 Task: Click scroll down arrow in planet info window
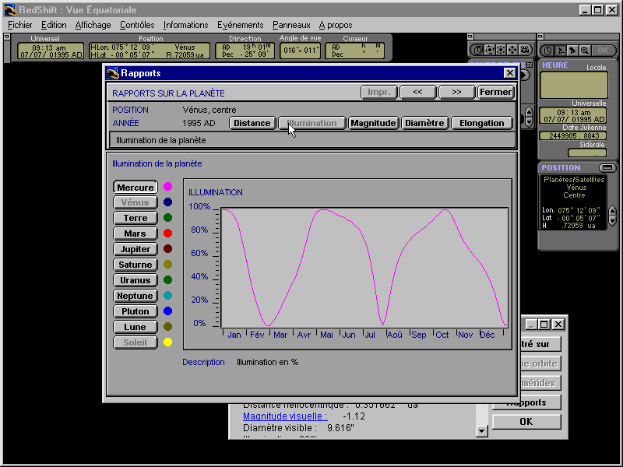[x=481, y=430]
